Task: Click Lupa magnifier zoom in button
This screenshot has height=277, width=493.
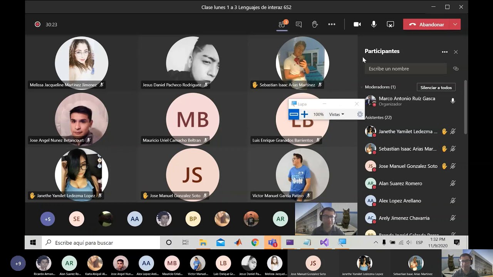Action: click(304, 114)
